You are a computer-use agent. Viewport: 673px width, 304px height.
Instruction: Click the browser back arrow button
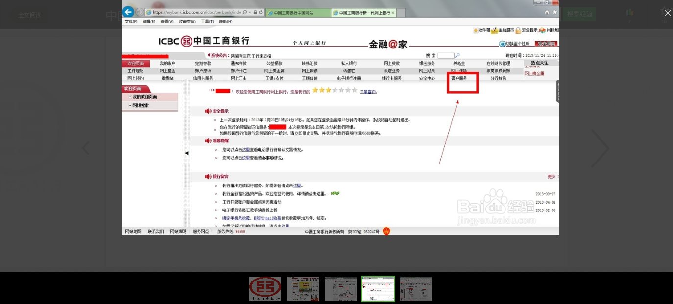point(128,12)
